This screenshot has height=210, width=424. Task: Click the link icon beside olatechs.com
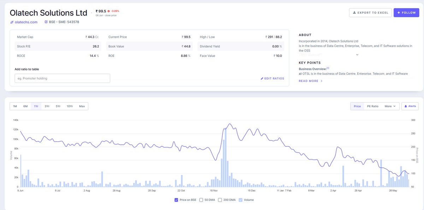[x=12, y=22]
